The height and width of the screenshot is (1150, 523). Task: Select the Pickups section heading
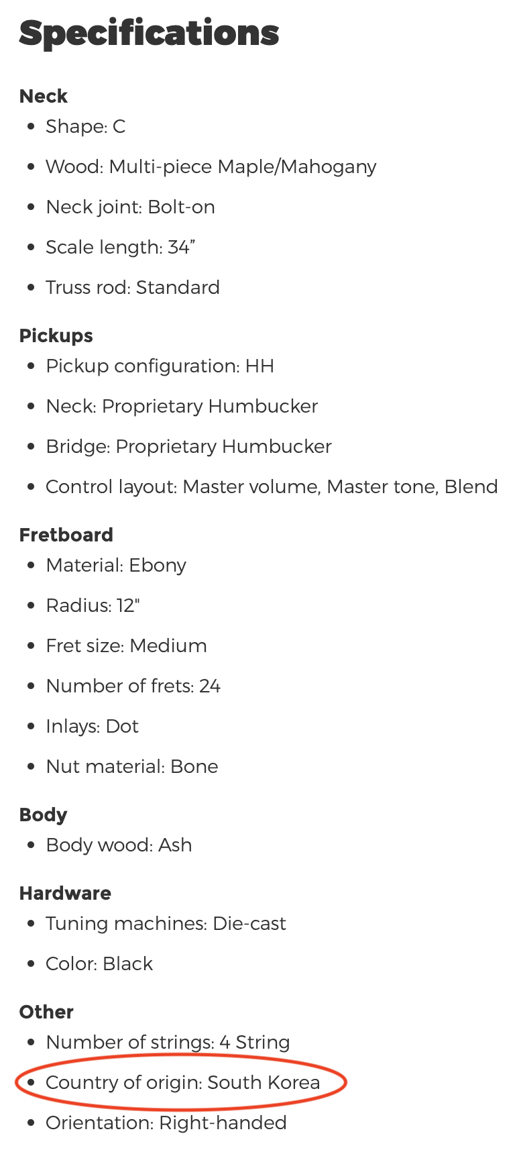tap(56, 335)
